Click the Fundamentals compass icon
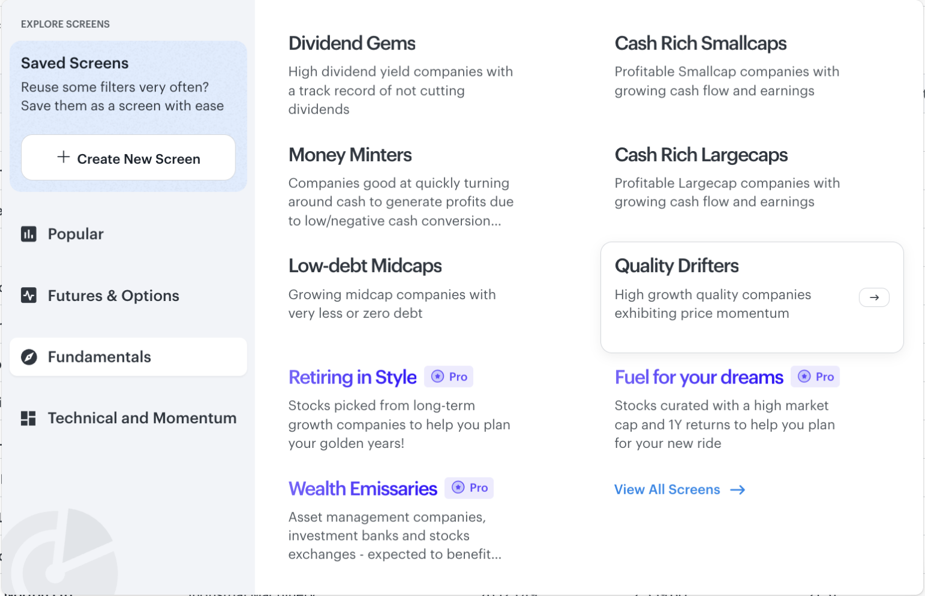The height and width of the screenshot is (596, 925). [x=29, y=357]
